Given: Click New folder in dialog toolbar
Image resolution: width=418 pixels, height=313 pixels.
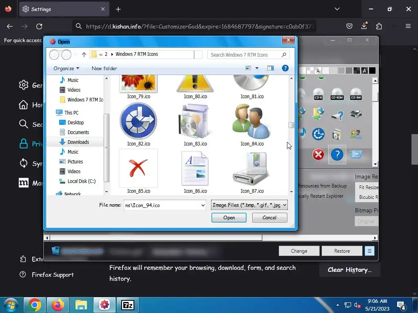Looking at the screenshot, I should tap(104, 68).
